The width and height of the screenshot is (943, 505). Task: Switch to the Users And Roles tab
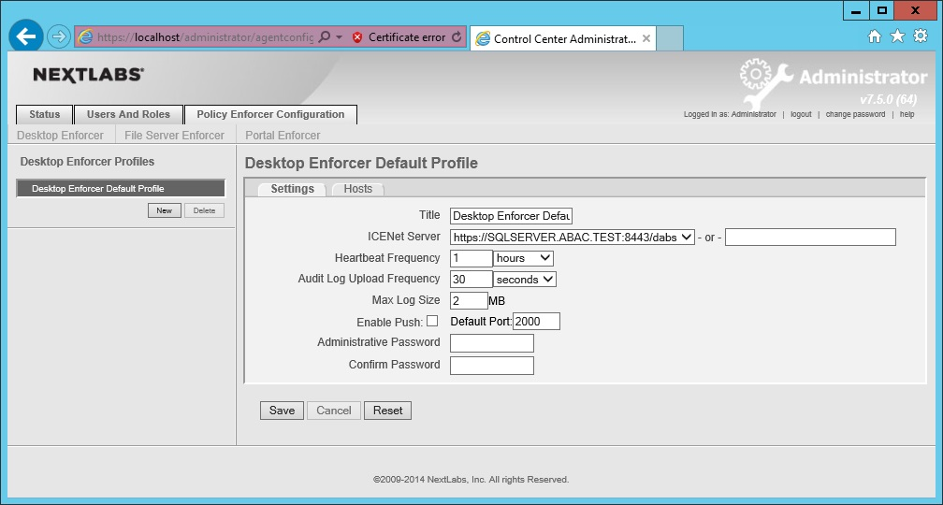pos(128,114)
